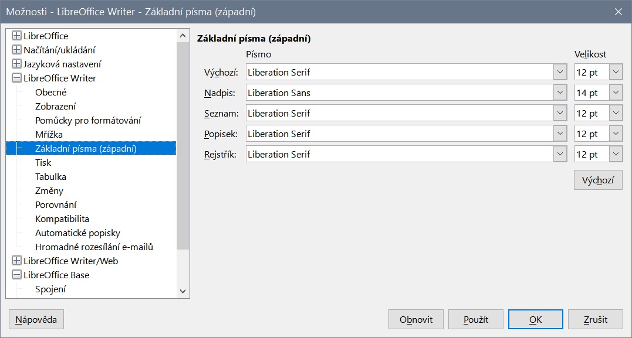Open the Rejstřík size dropdown

[616, 155]
